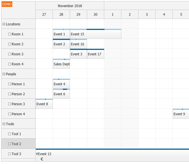Collapse the Tools resource group
This screenshot has width=189, height=164.
[x=4, y=124]
